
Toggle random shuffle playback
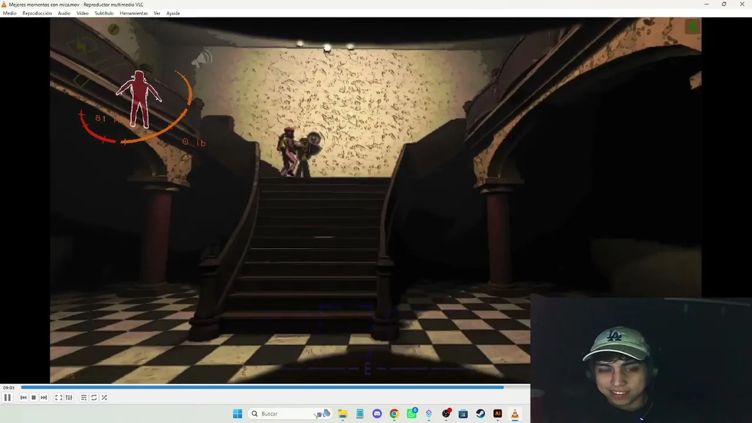click(x=104, y=398)
